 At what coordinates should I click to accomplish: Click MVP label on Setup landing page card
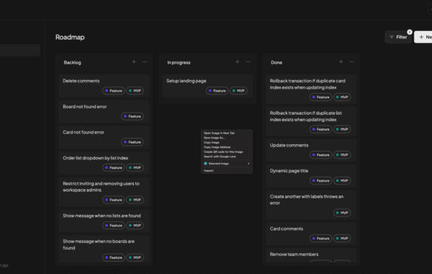click(238, 91)
